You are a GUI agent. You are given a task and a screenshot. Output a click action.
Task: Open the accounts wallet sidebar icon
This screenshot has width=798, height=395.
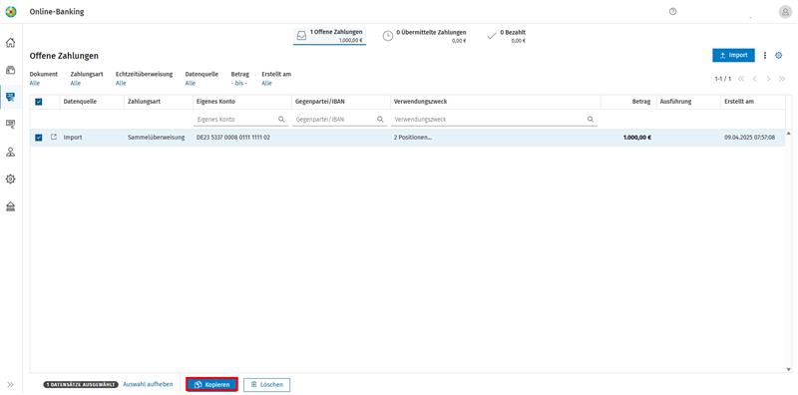(x=10, y=70)
